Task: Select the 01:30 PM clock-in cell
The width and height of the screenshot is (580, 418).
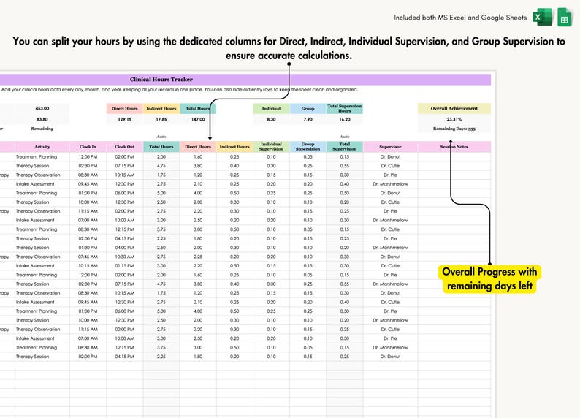Action: click(88, 248)
